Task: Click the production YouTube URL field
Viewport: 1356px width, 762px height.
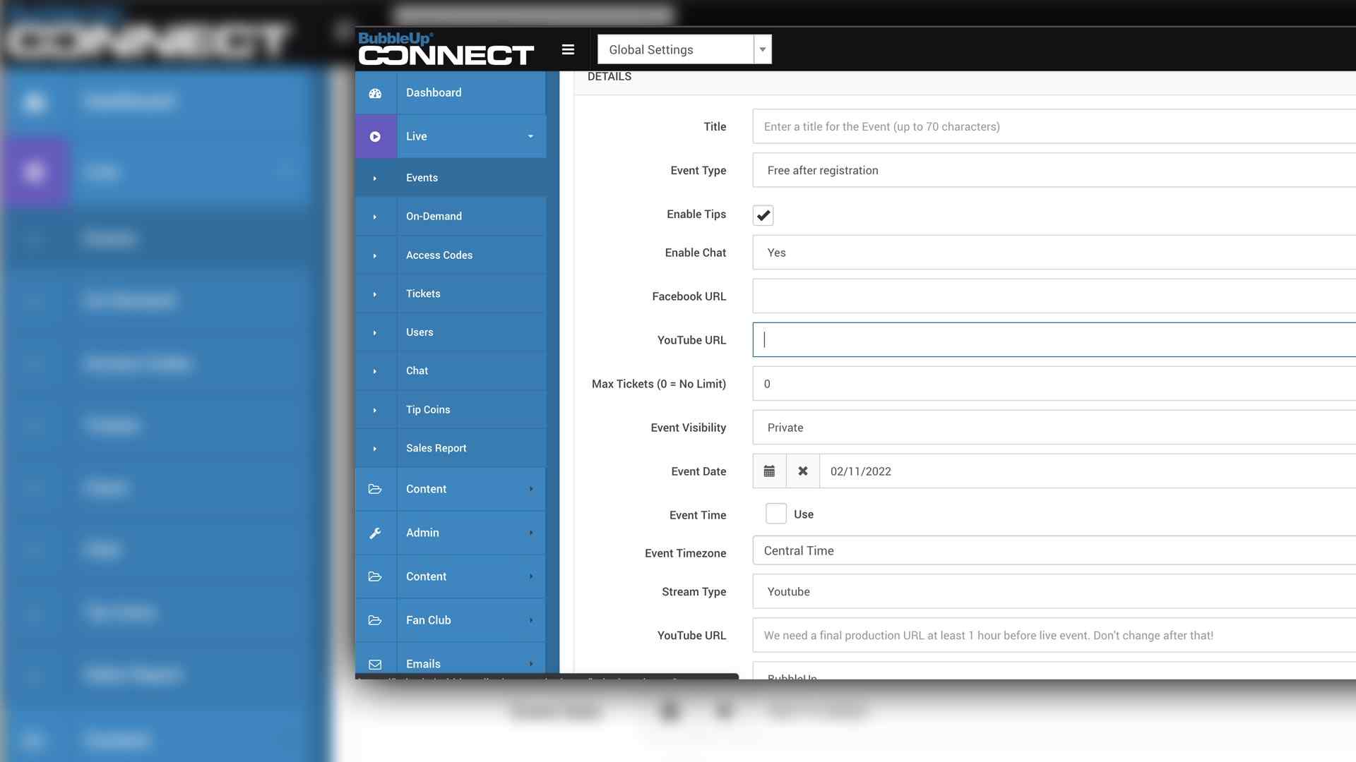Action: point(1054,635)
